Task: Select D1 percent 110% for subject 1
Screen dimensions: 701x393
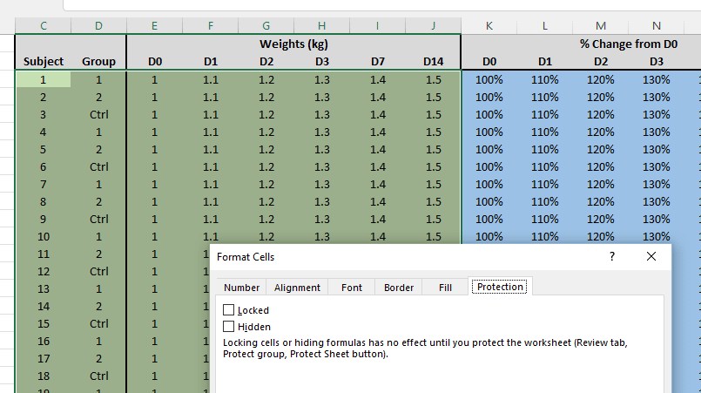Action: (545, 79)
